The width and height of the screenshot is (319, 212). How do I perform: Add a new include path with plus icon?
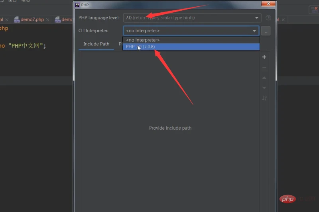264,57
